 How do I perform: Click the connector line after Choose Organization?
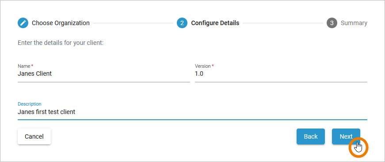133,23
